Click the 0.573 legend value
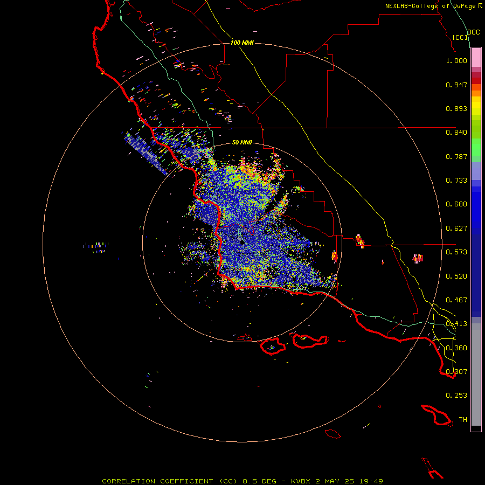Screen dimensions: 485x485 click(456, 252)
